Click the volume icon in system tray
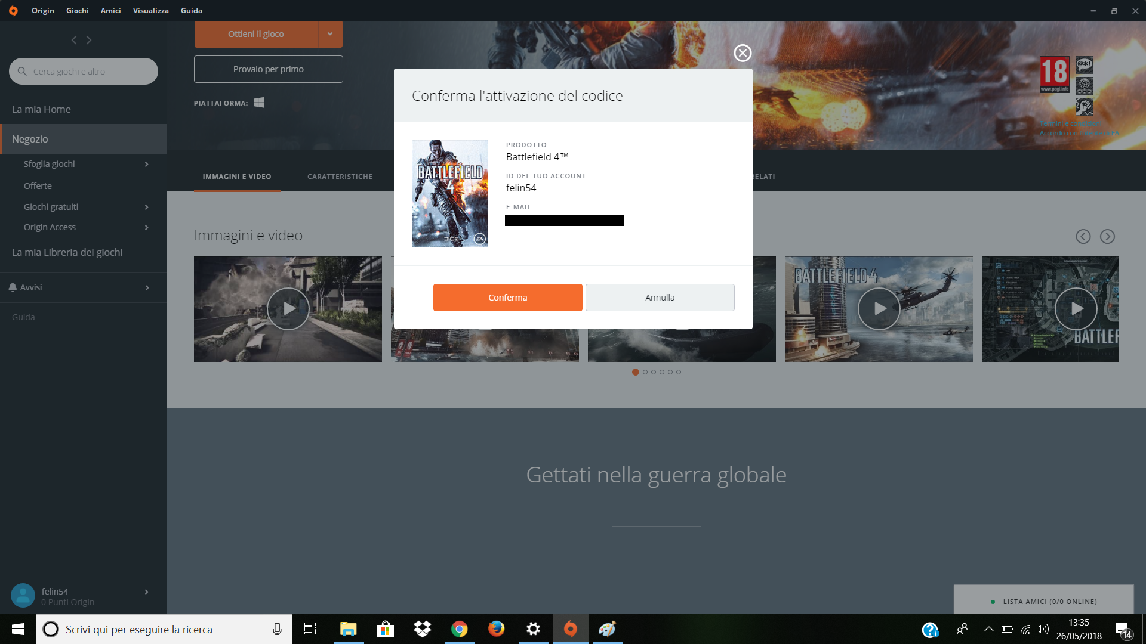Viewport: 1146px width, 644px height. (1043, 629)
